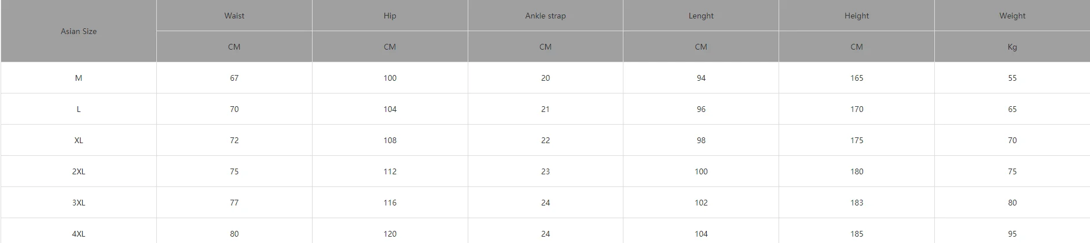Click the Weight column header
Screen dimensions: 1090x243
(x=1012, y=16)
